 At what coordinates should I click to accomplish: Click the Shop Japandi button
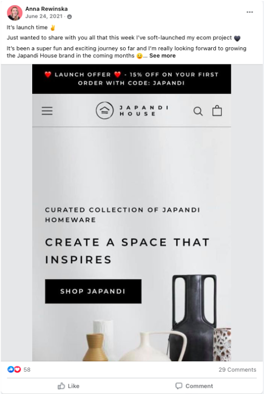coord(93,291)
